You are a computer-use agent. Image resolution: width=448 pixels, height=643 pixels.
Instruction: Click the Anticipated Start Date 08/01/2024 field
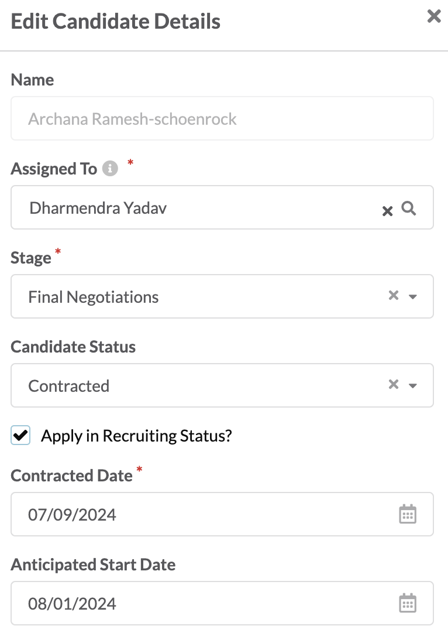tap(222, 603)
